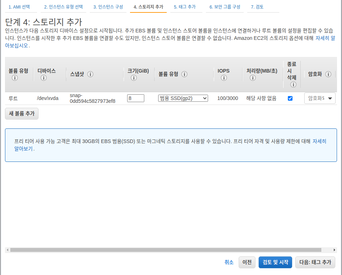The width and height of the screenshot is (342, 275).
Task: Click info icon under 처리량(MB/초) header
Action: [x=253, y=78]
